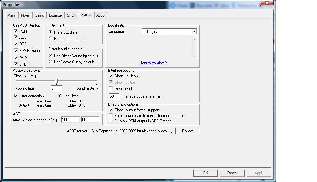Open the How to translate? link
The image size is (317, 182).
point(153,63)
